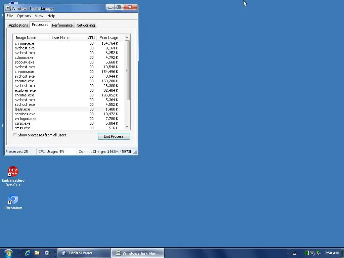Select svchost.exe using 6,252 K
This screenshot has height=258, width=344.
click(67, 53)
